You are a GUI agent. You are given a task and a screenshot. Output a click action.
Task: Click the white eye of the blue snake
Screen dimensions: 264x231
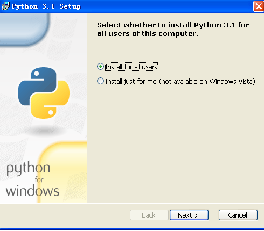[x=37, y=74]
